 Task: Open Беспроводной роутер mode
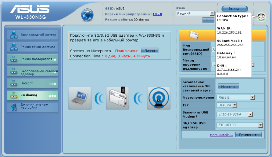[33, 35]
